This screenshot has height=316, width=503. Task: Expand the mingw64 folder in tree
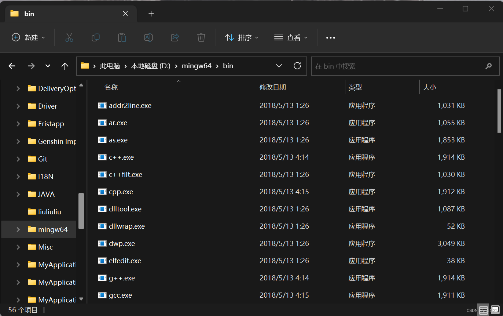coord(18,229)
